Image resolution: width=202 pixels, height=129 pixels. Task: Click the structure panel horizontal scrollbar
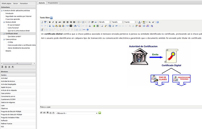[18, 63]
